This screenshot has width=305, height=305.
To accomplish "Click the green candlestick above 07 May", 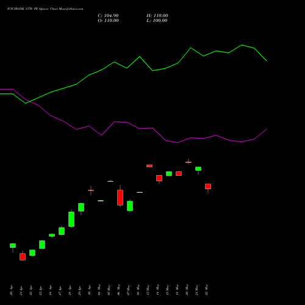I will (x=130, y=206).
